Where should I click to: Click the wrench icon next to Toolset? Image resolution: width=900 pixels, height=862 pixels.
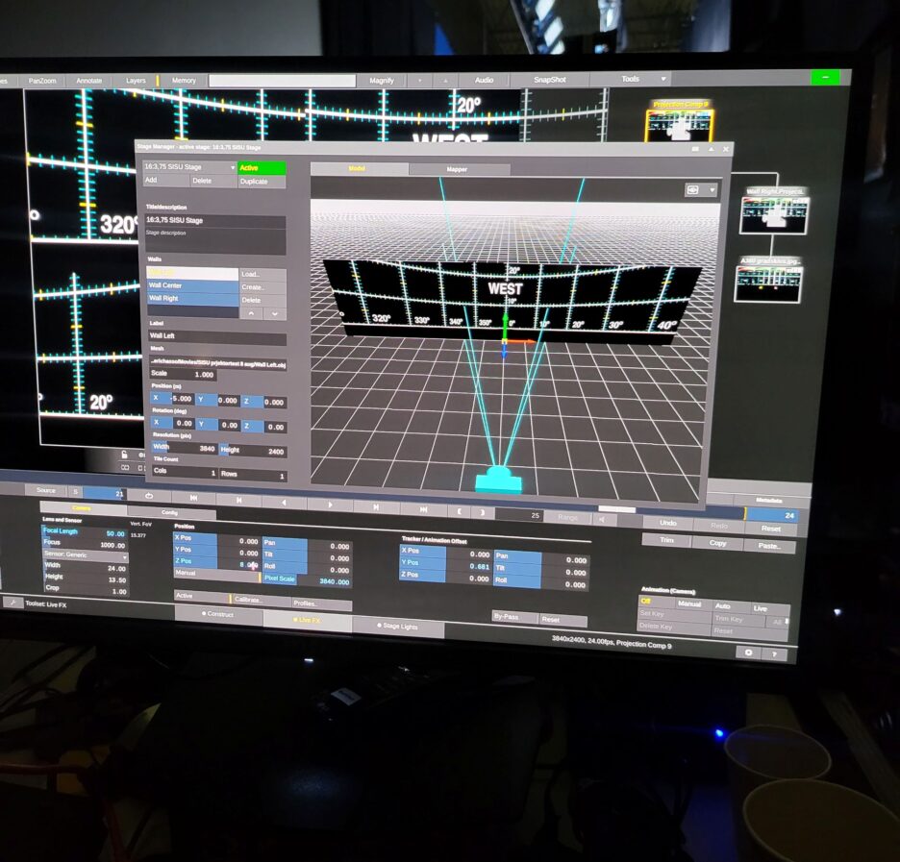tap(12, 602)
